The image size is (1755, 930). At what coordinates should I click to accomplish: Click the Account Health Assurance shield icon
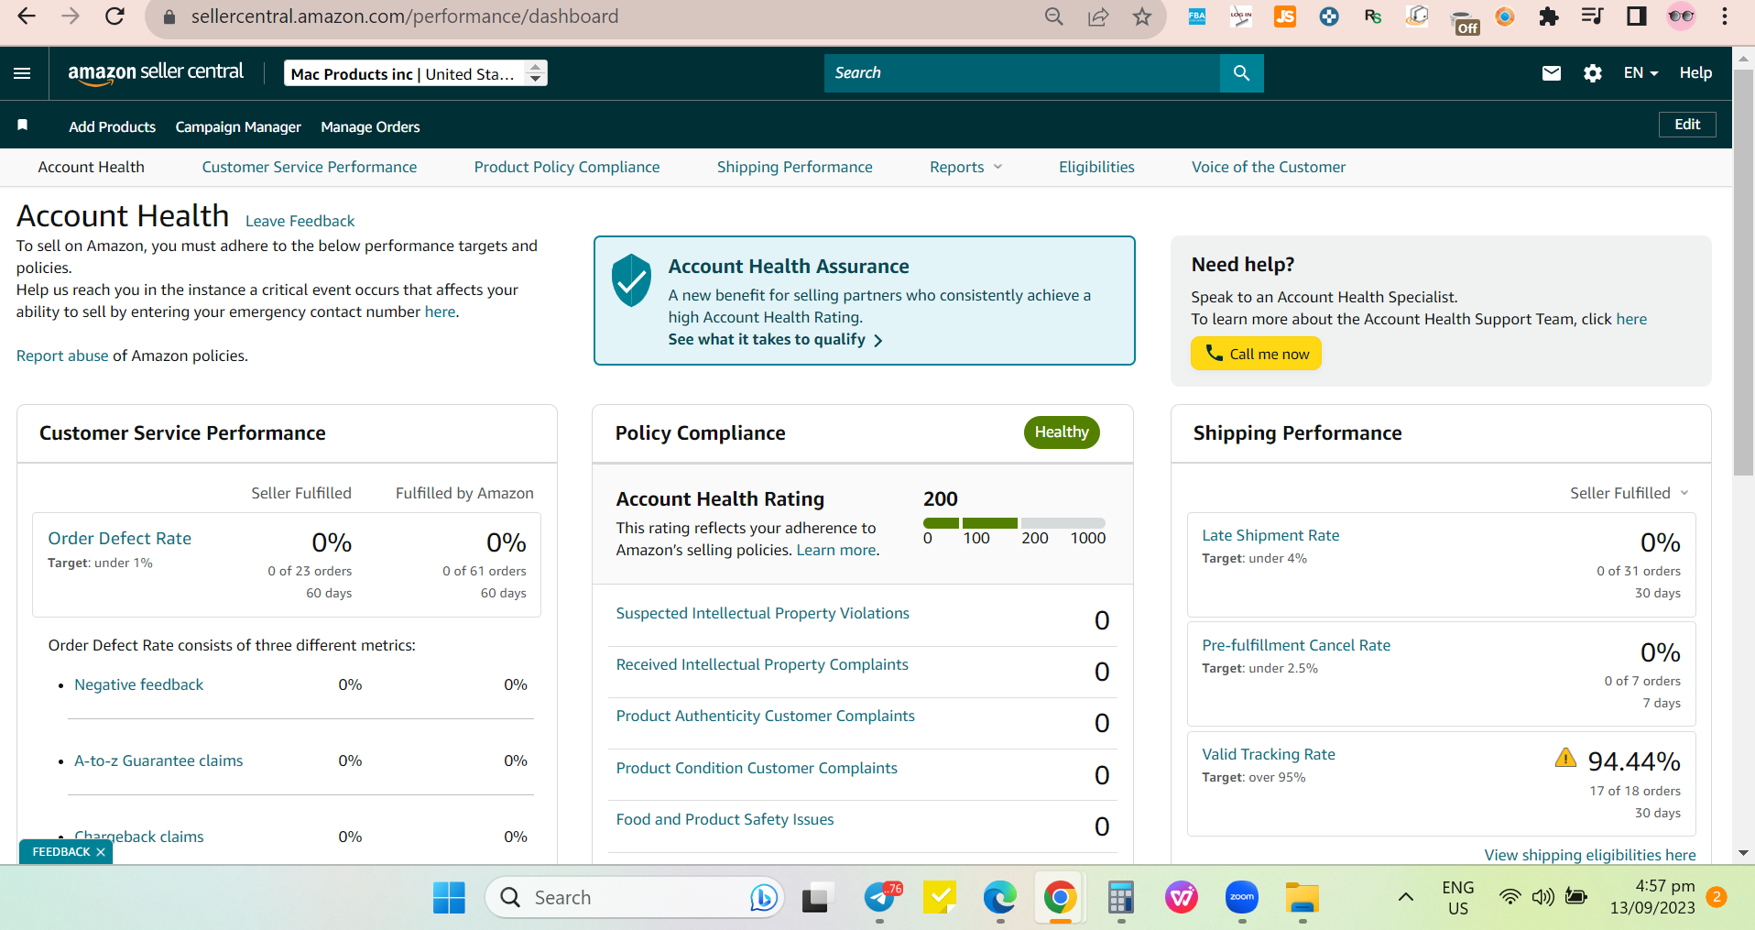tap(631, 280)
